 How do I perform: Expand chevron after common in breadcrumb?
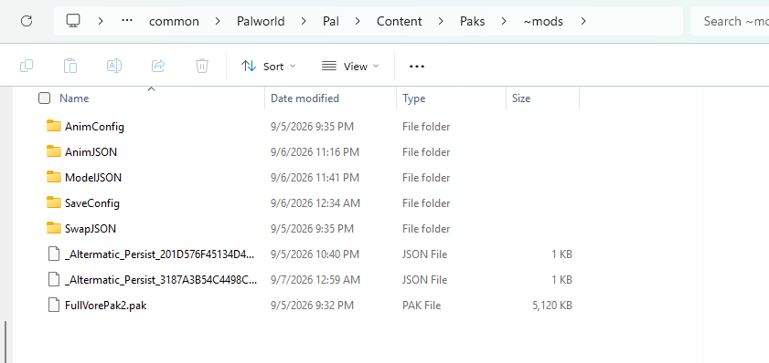[x=218, y=21]
